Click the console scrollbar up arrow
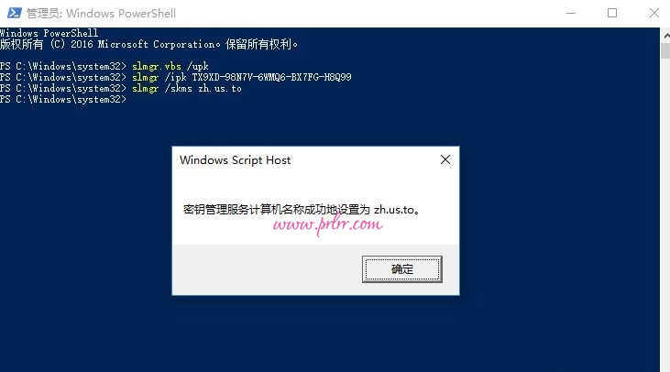This screenshot has width=670, height=372. [665, 36]
